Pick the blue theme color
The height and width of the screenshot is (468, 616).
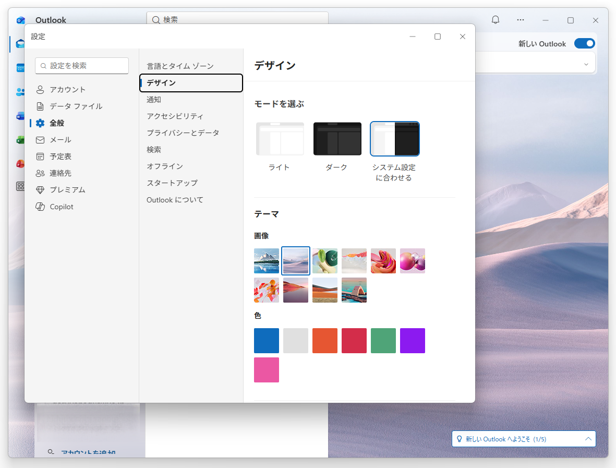pos(267,341)
